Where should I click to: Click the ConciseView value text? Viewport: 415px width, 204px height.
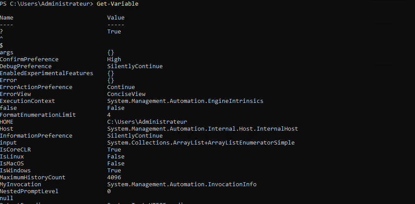click(126, 94)
